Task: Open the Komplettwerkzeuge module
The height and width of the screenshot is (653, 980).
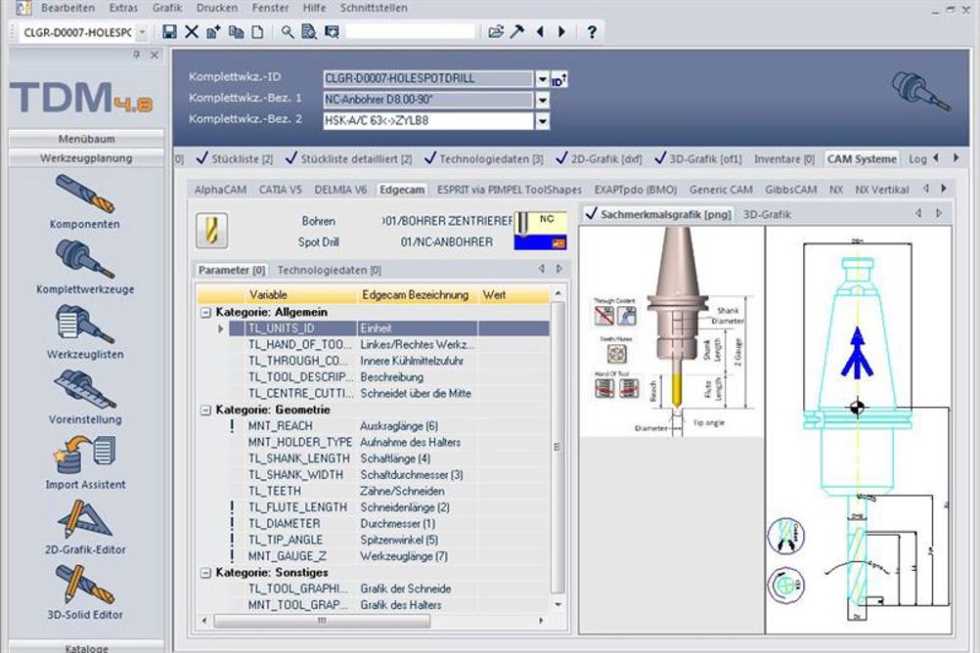Action: point(85,267)
